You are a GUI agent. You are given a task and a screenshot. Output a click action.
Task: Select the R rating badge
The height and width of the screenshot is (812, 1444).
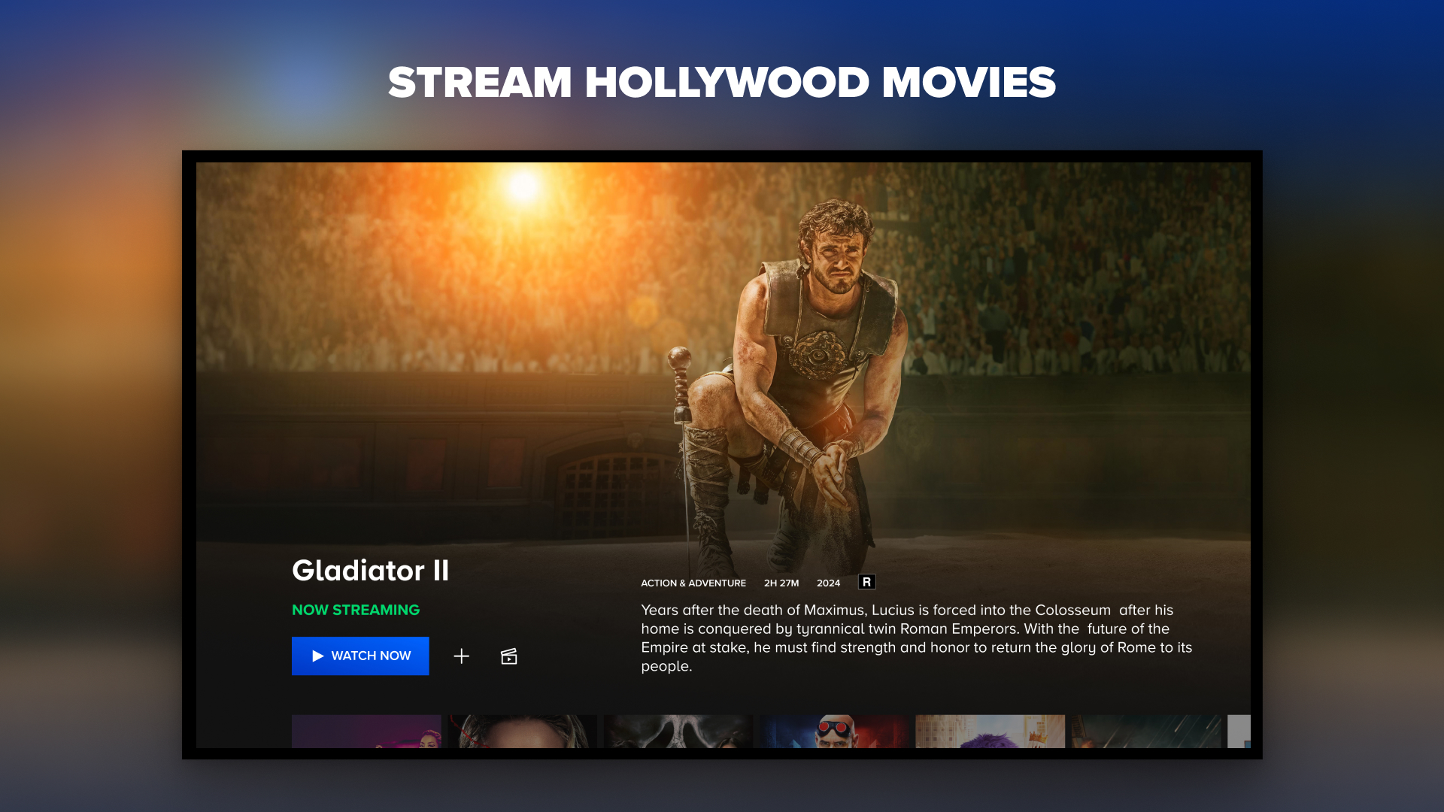pos(866,582)
